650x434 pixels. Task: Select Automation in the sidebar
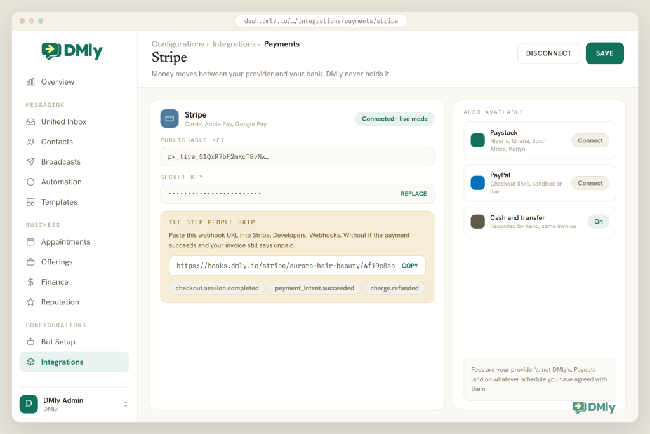75,182
